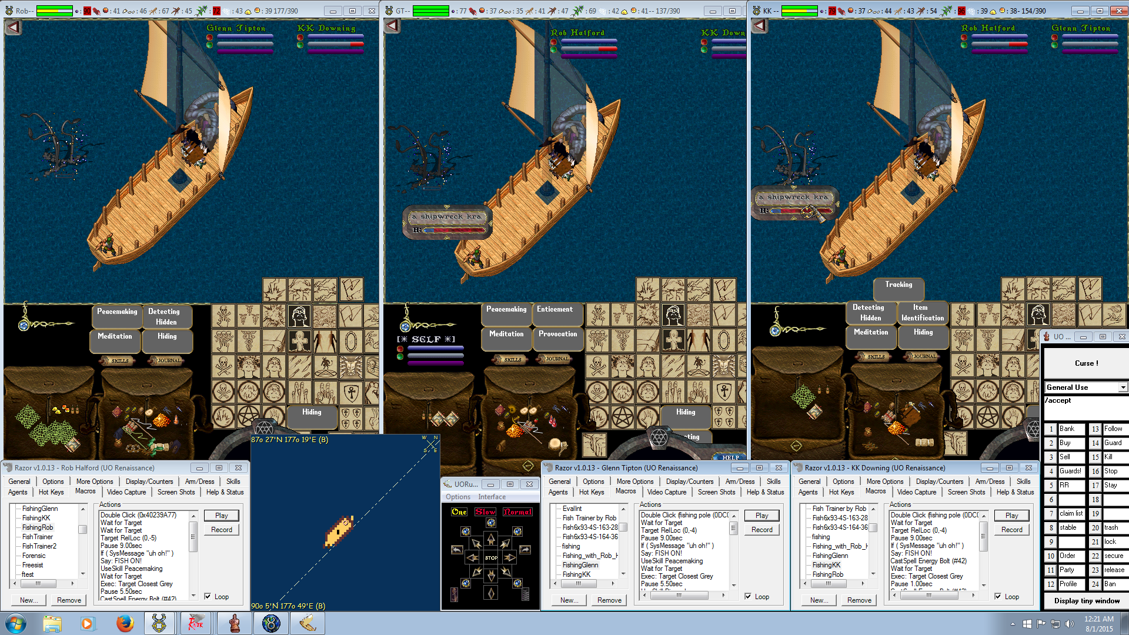Select 'CastSpell Energy Bolt (#42)' in KK Razor
Viewport: 1129px width, 635px height.
click(x=928, y=561)
